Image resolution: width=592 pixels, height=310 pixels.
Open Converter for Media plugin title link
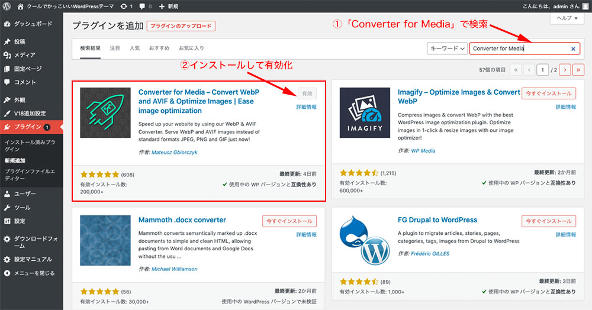(x=199, y=101)
